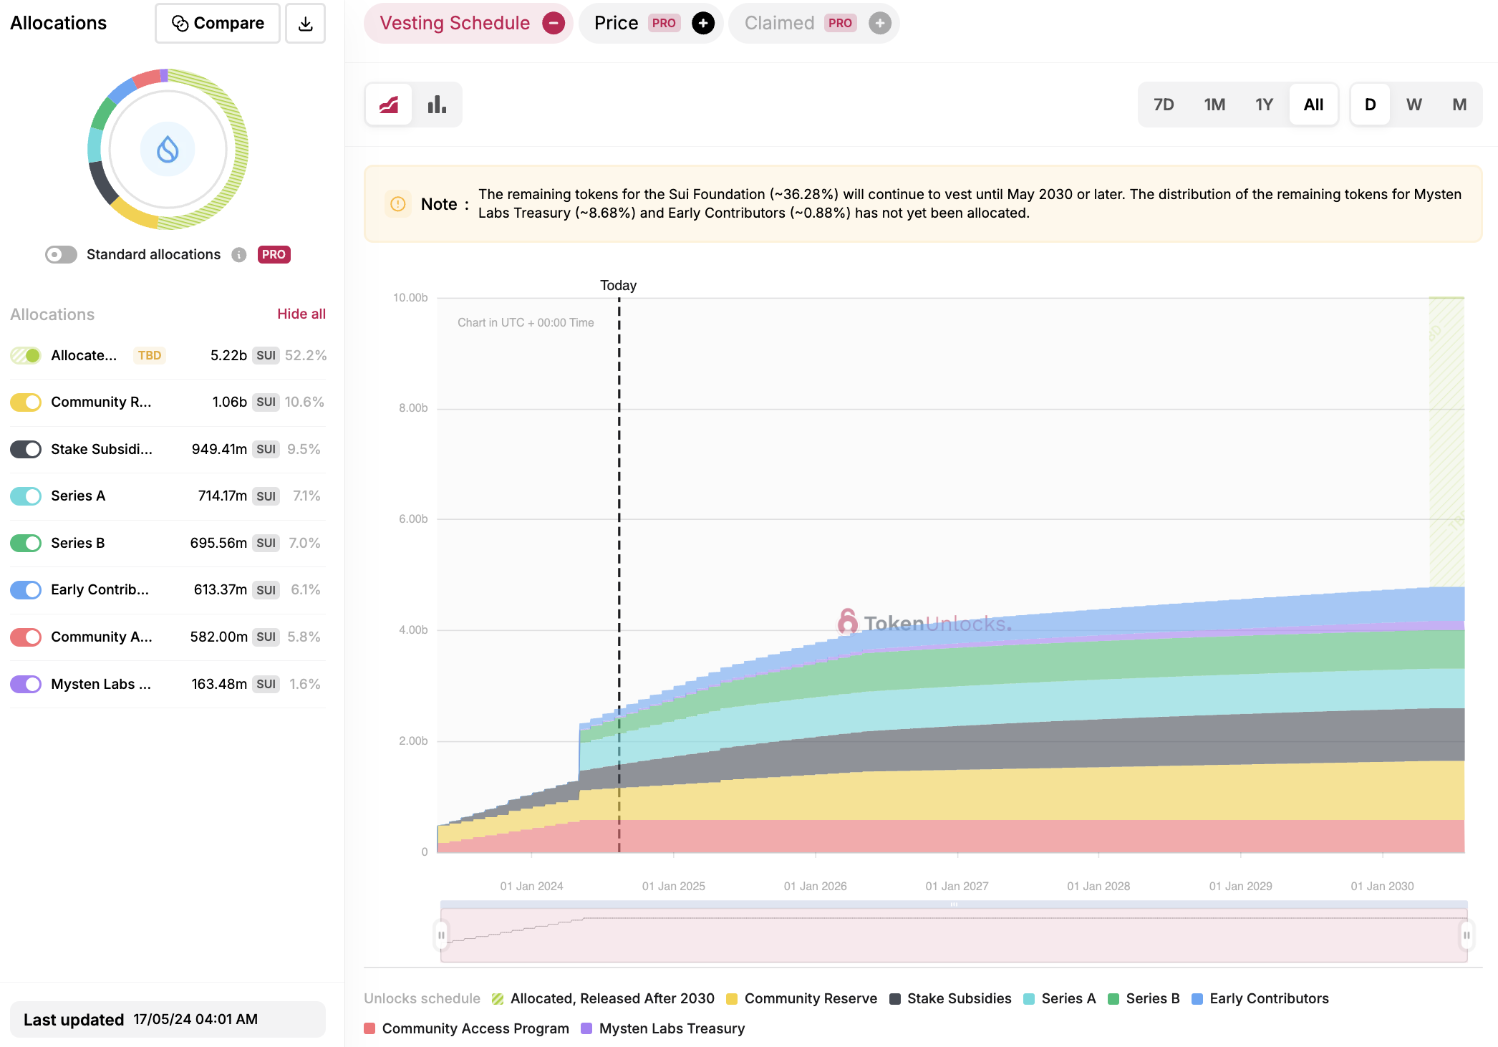Screen dimensions: 1498x1047
Task: Click the range navigator mini chart
Action: [x=954, y=935]
